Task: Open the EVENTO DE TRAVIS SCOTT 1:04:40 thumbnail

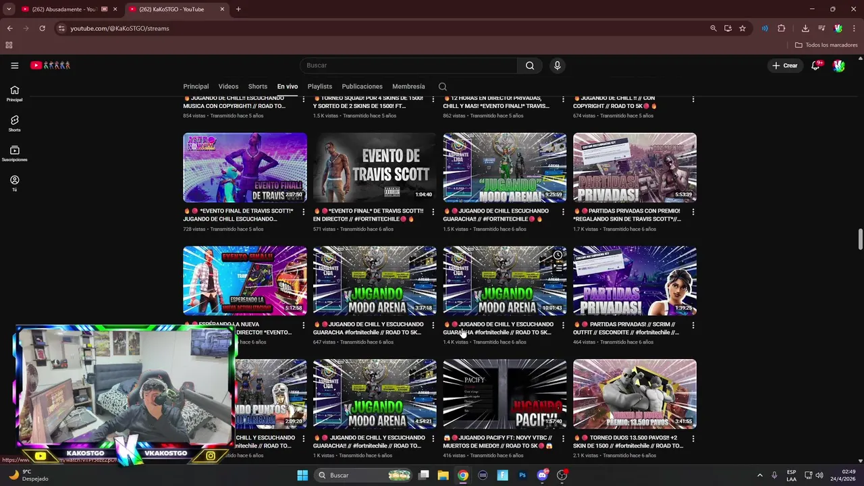Action: [375, 167]
